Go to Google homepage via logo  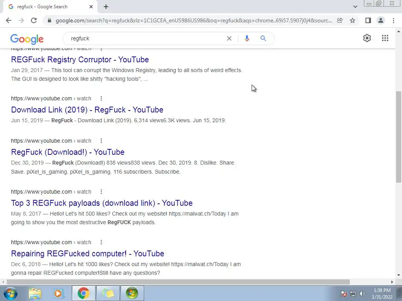pyautogui.click(x=27, y=39)
